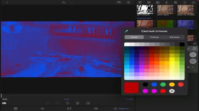Delete the effect with the trash icon
Image resolution: width=199 pixels, height=111 pixels.
[x=194, y=49]
